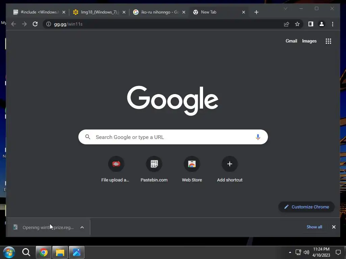Open the side panel icon
This screenshot has width=346, height=259.
click(x=311, y=24)
